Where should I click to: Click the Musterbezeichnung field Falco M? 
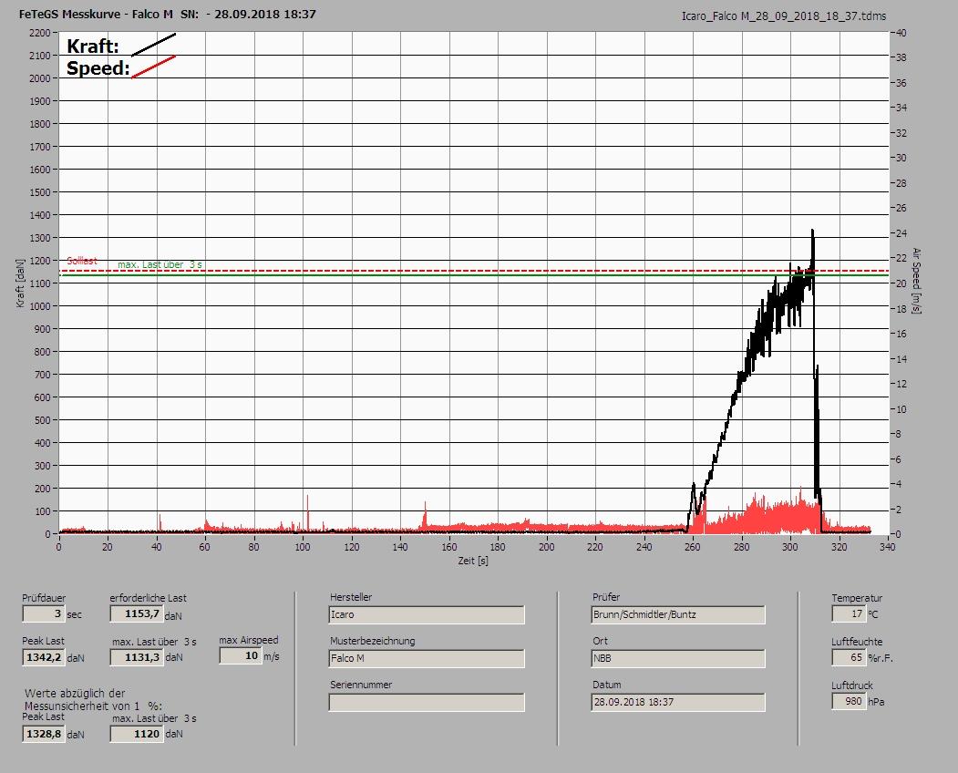[x=427, y=659]
